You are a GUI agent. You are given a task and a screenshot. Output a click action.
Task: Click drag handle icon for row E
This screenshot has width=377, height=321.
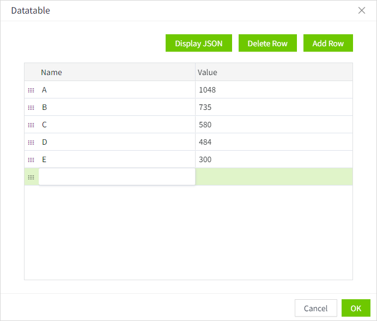point(31,160)
